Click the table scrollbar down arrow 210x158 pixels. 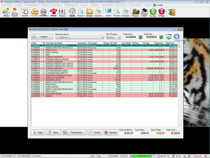point(179,125)
